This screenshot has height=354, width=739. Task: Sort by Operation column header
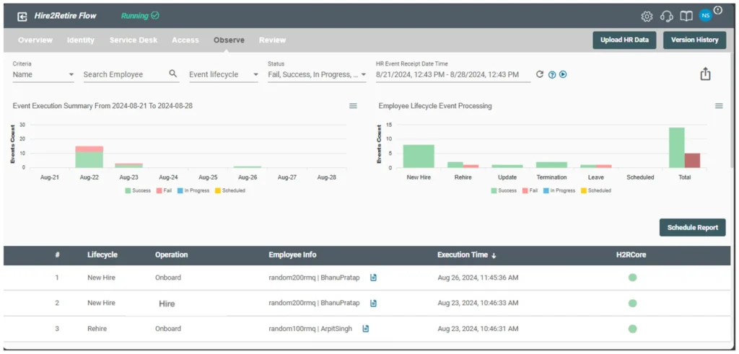pyautogui.click(x=172, y=255)
